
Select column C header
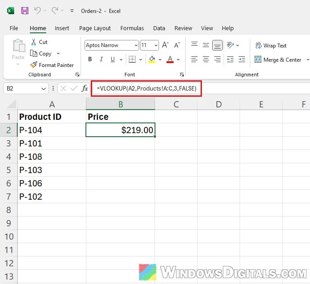point(176,104)
